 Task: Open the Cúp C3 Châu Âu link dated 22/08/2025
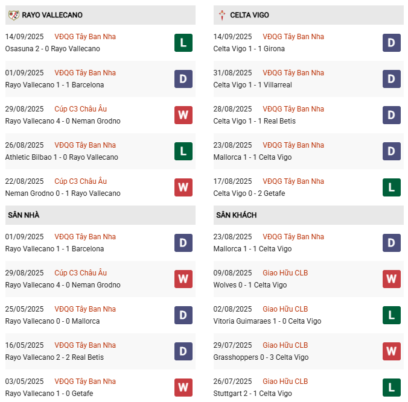[x=81, y=181]
